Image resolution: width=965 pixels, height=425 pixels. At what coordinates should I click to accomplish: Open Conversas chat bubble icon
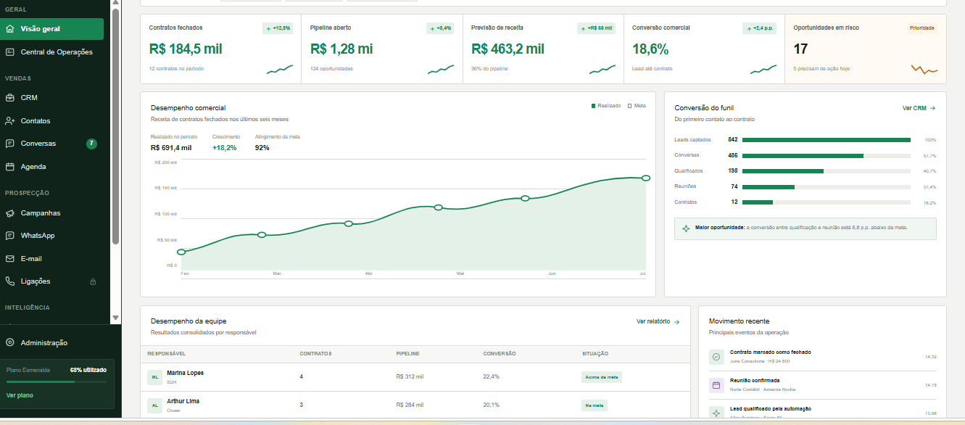tap(10, 144)
